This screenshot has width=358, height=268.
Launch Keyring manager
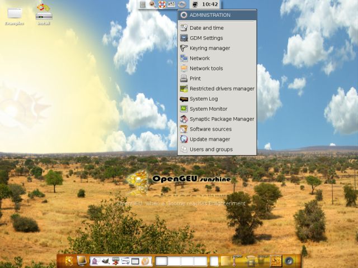(217, 48)
